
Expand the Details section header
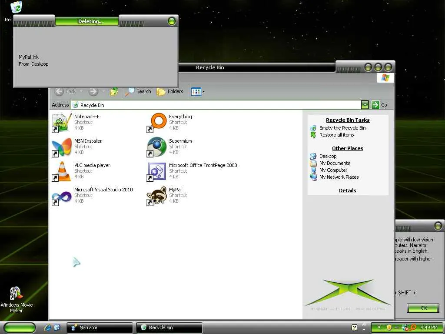[348, 190]
